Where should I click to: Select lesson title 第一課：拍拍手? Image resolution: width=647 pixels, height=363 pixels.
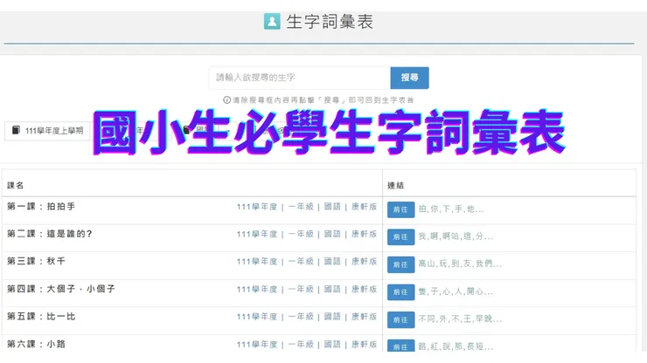point(41,207)
